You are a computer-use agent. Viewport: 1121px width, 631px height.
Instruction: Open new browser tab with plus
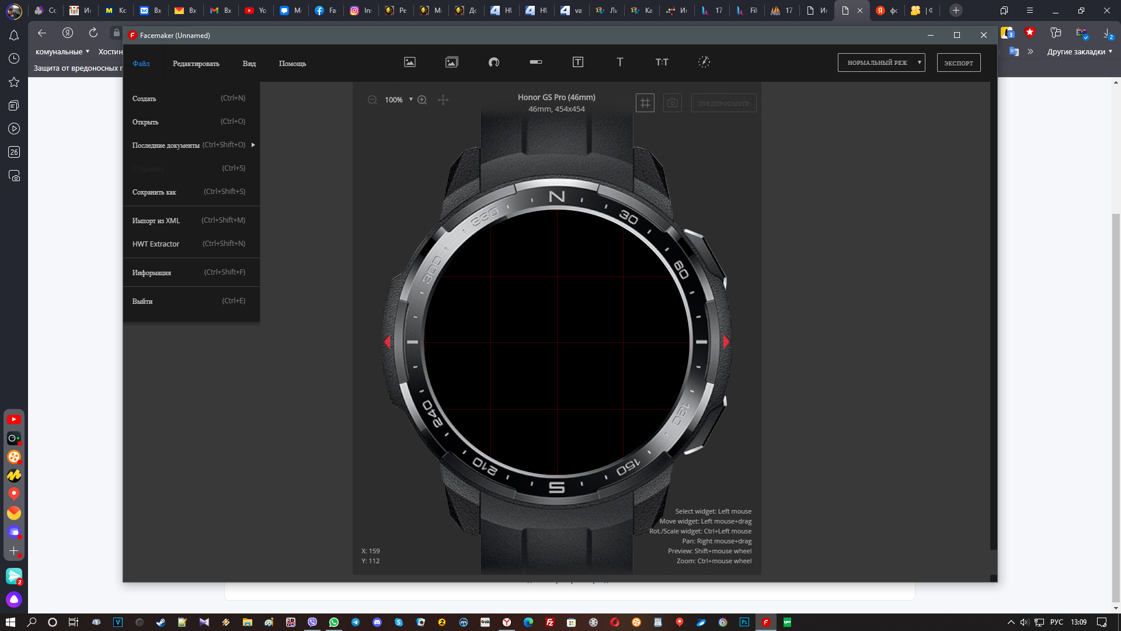[956, 11]
